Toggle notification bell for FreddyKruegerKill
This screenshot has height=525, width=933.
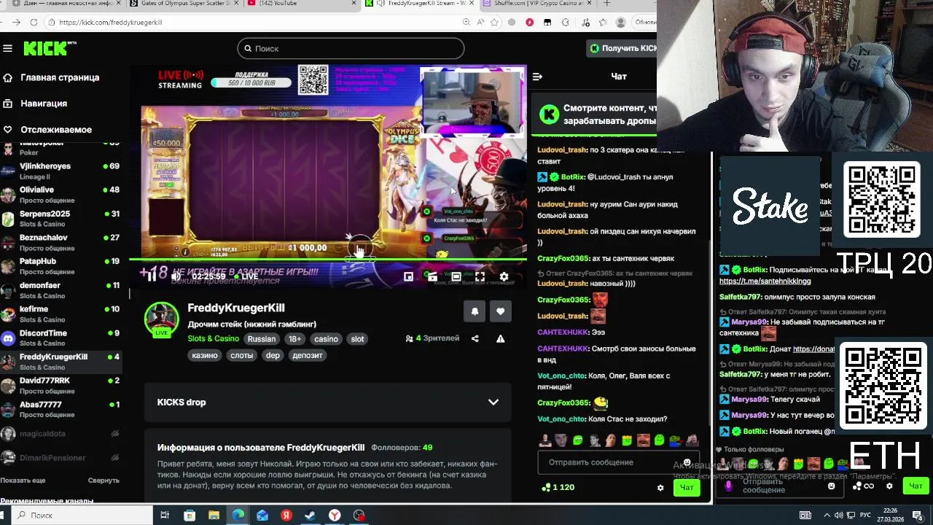click(475, 311)
